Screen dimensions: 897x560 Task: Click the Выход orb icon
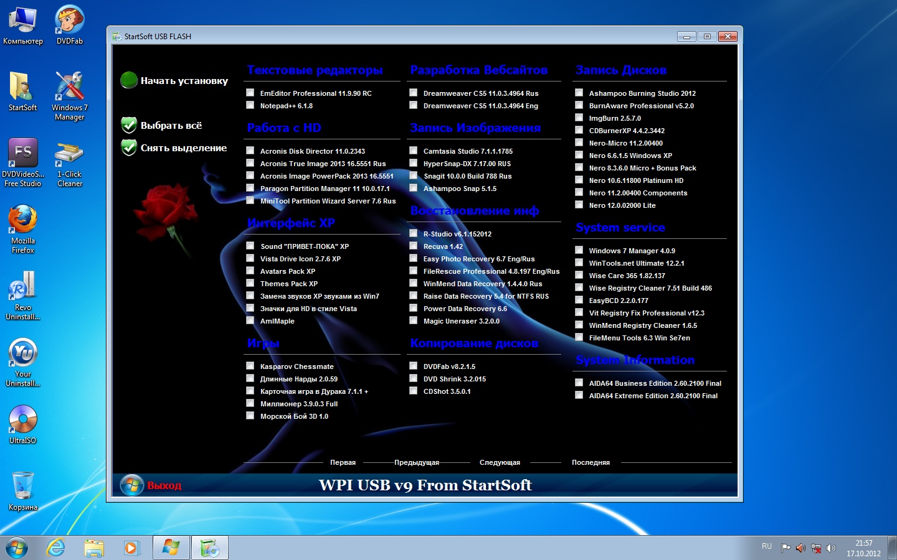click(131, 485)
